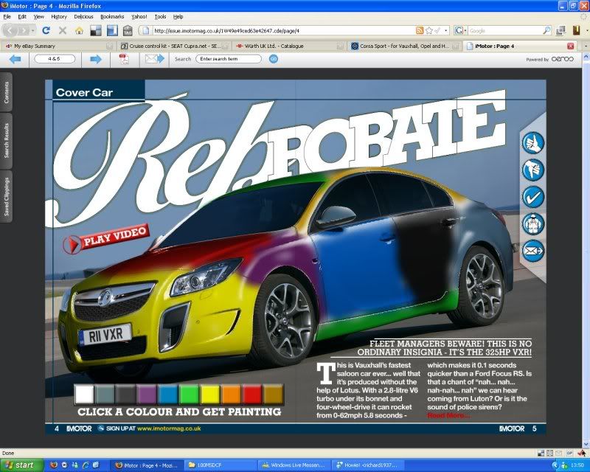590x472 pixels.
Task: Click the thumbs up icon
Action: coord(532,142)
